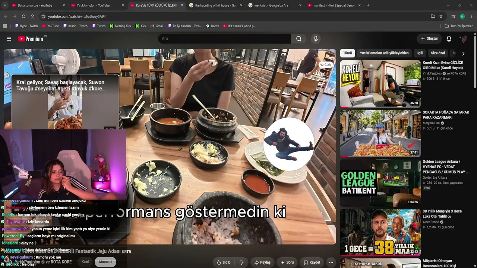This screenshot has width=477, height=268.
Task: Click the browser back arrow
Action: point(6,16)
